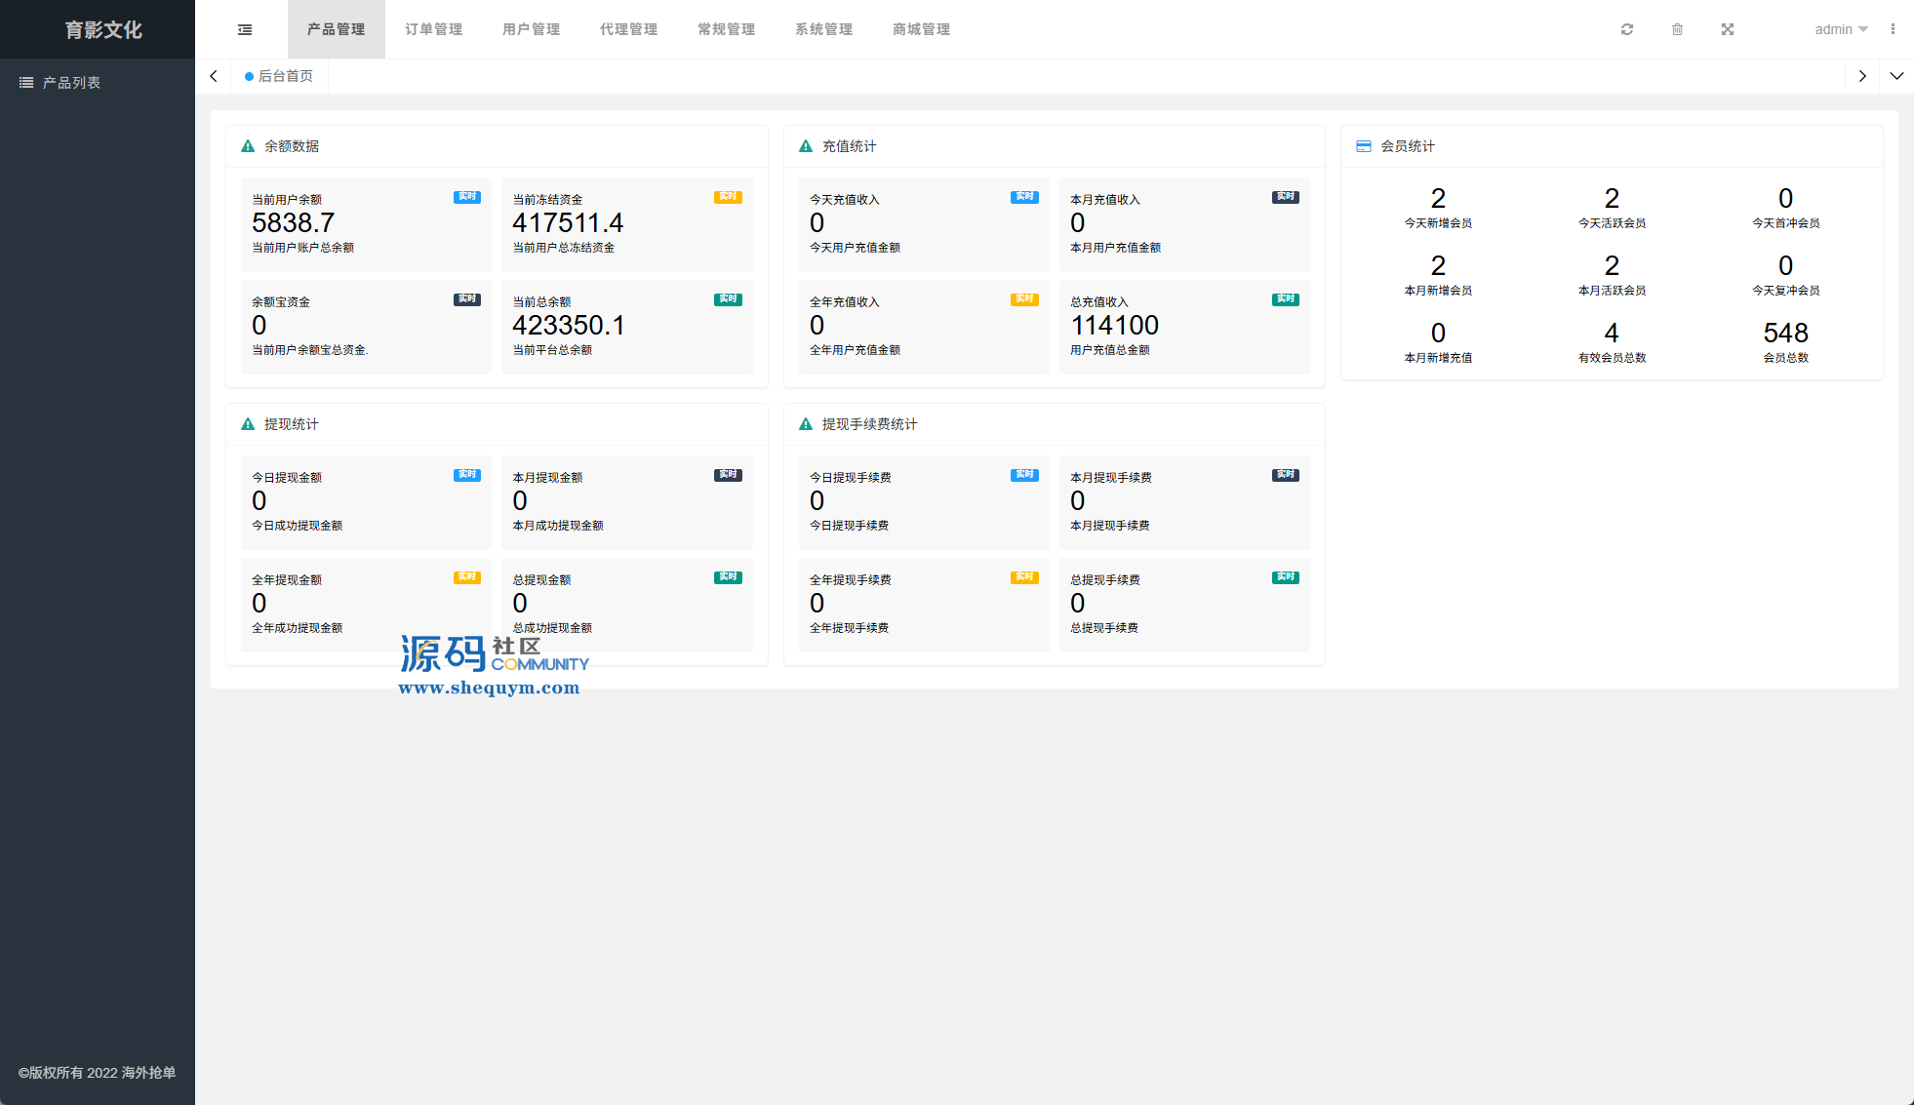Click the card icon beside 会员统计
The height and width of the screenshot is (1105, 1914).
point(1364,146)
